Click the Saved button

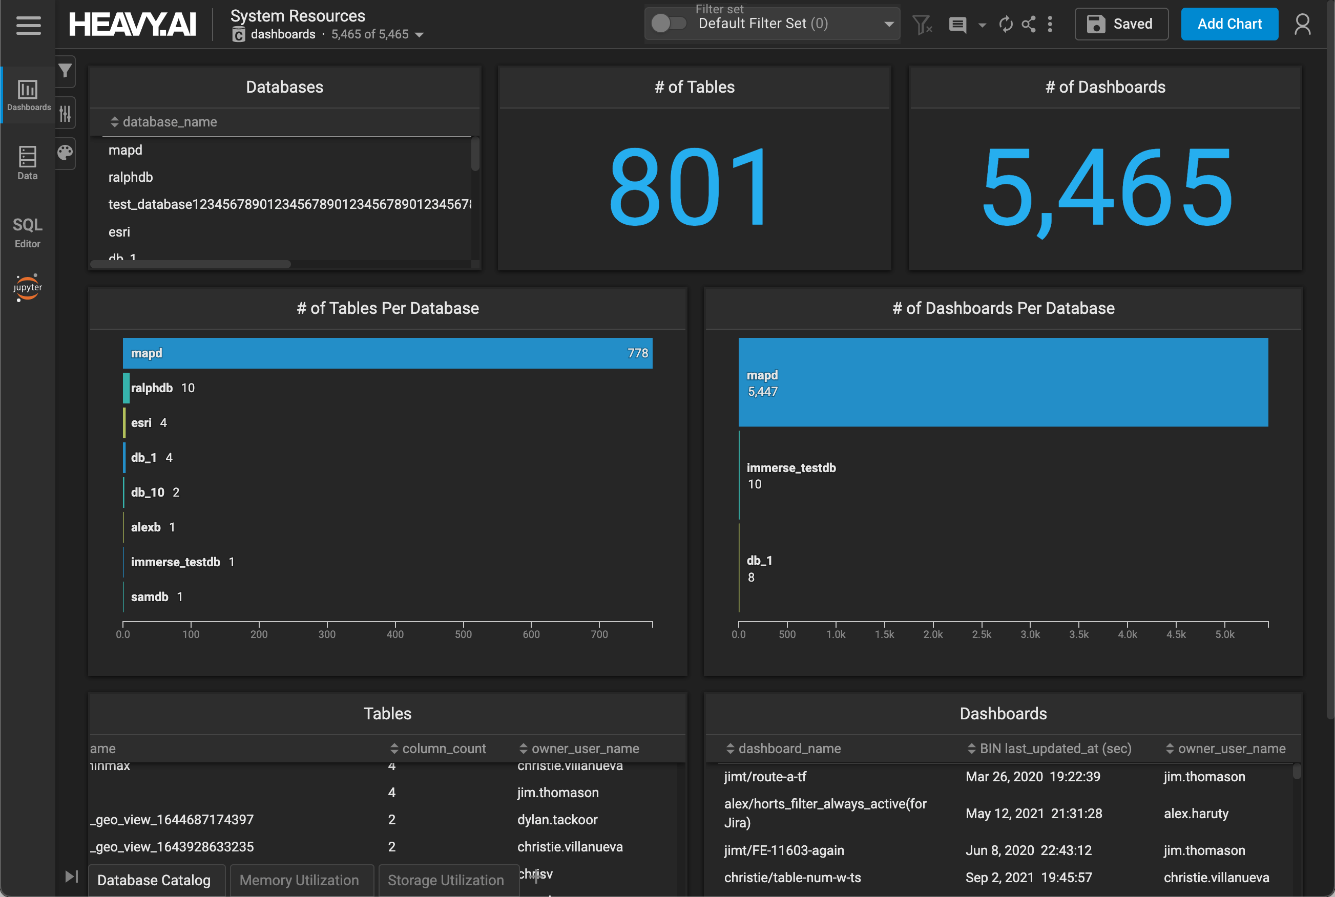(1121, 24)
